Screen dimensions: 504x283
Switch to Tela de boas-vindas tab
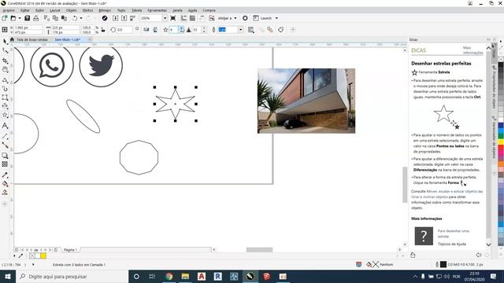tap(31, 39)
